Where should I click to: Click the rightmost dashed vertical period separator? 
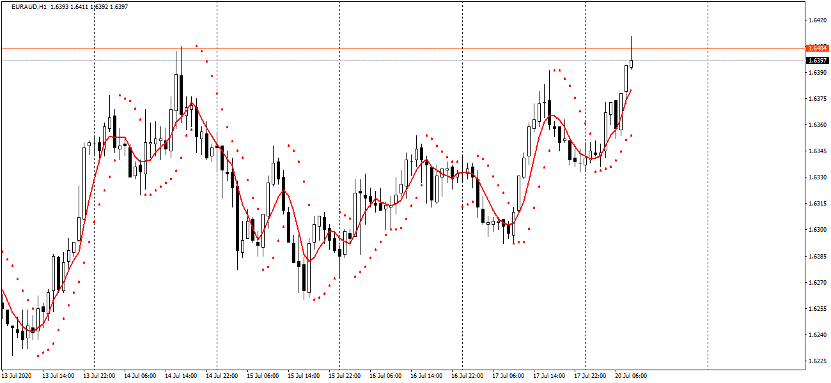(708, 191)
